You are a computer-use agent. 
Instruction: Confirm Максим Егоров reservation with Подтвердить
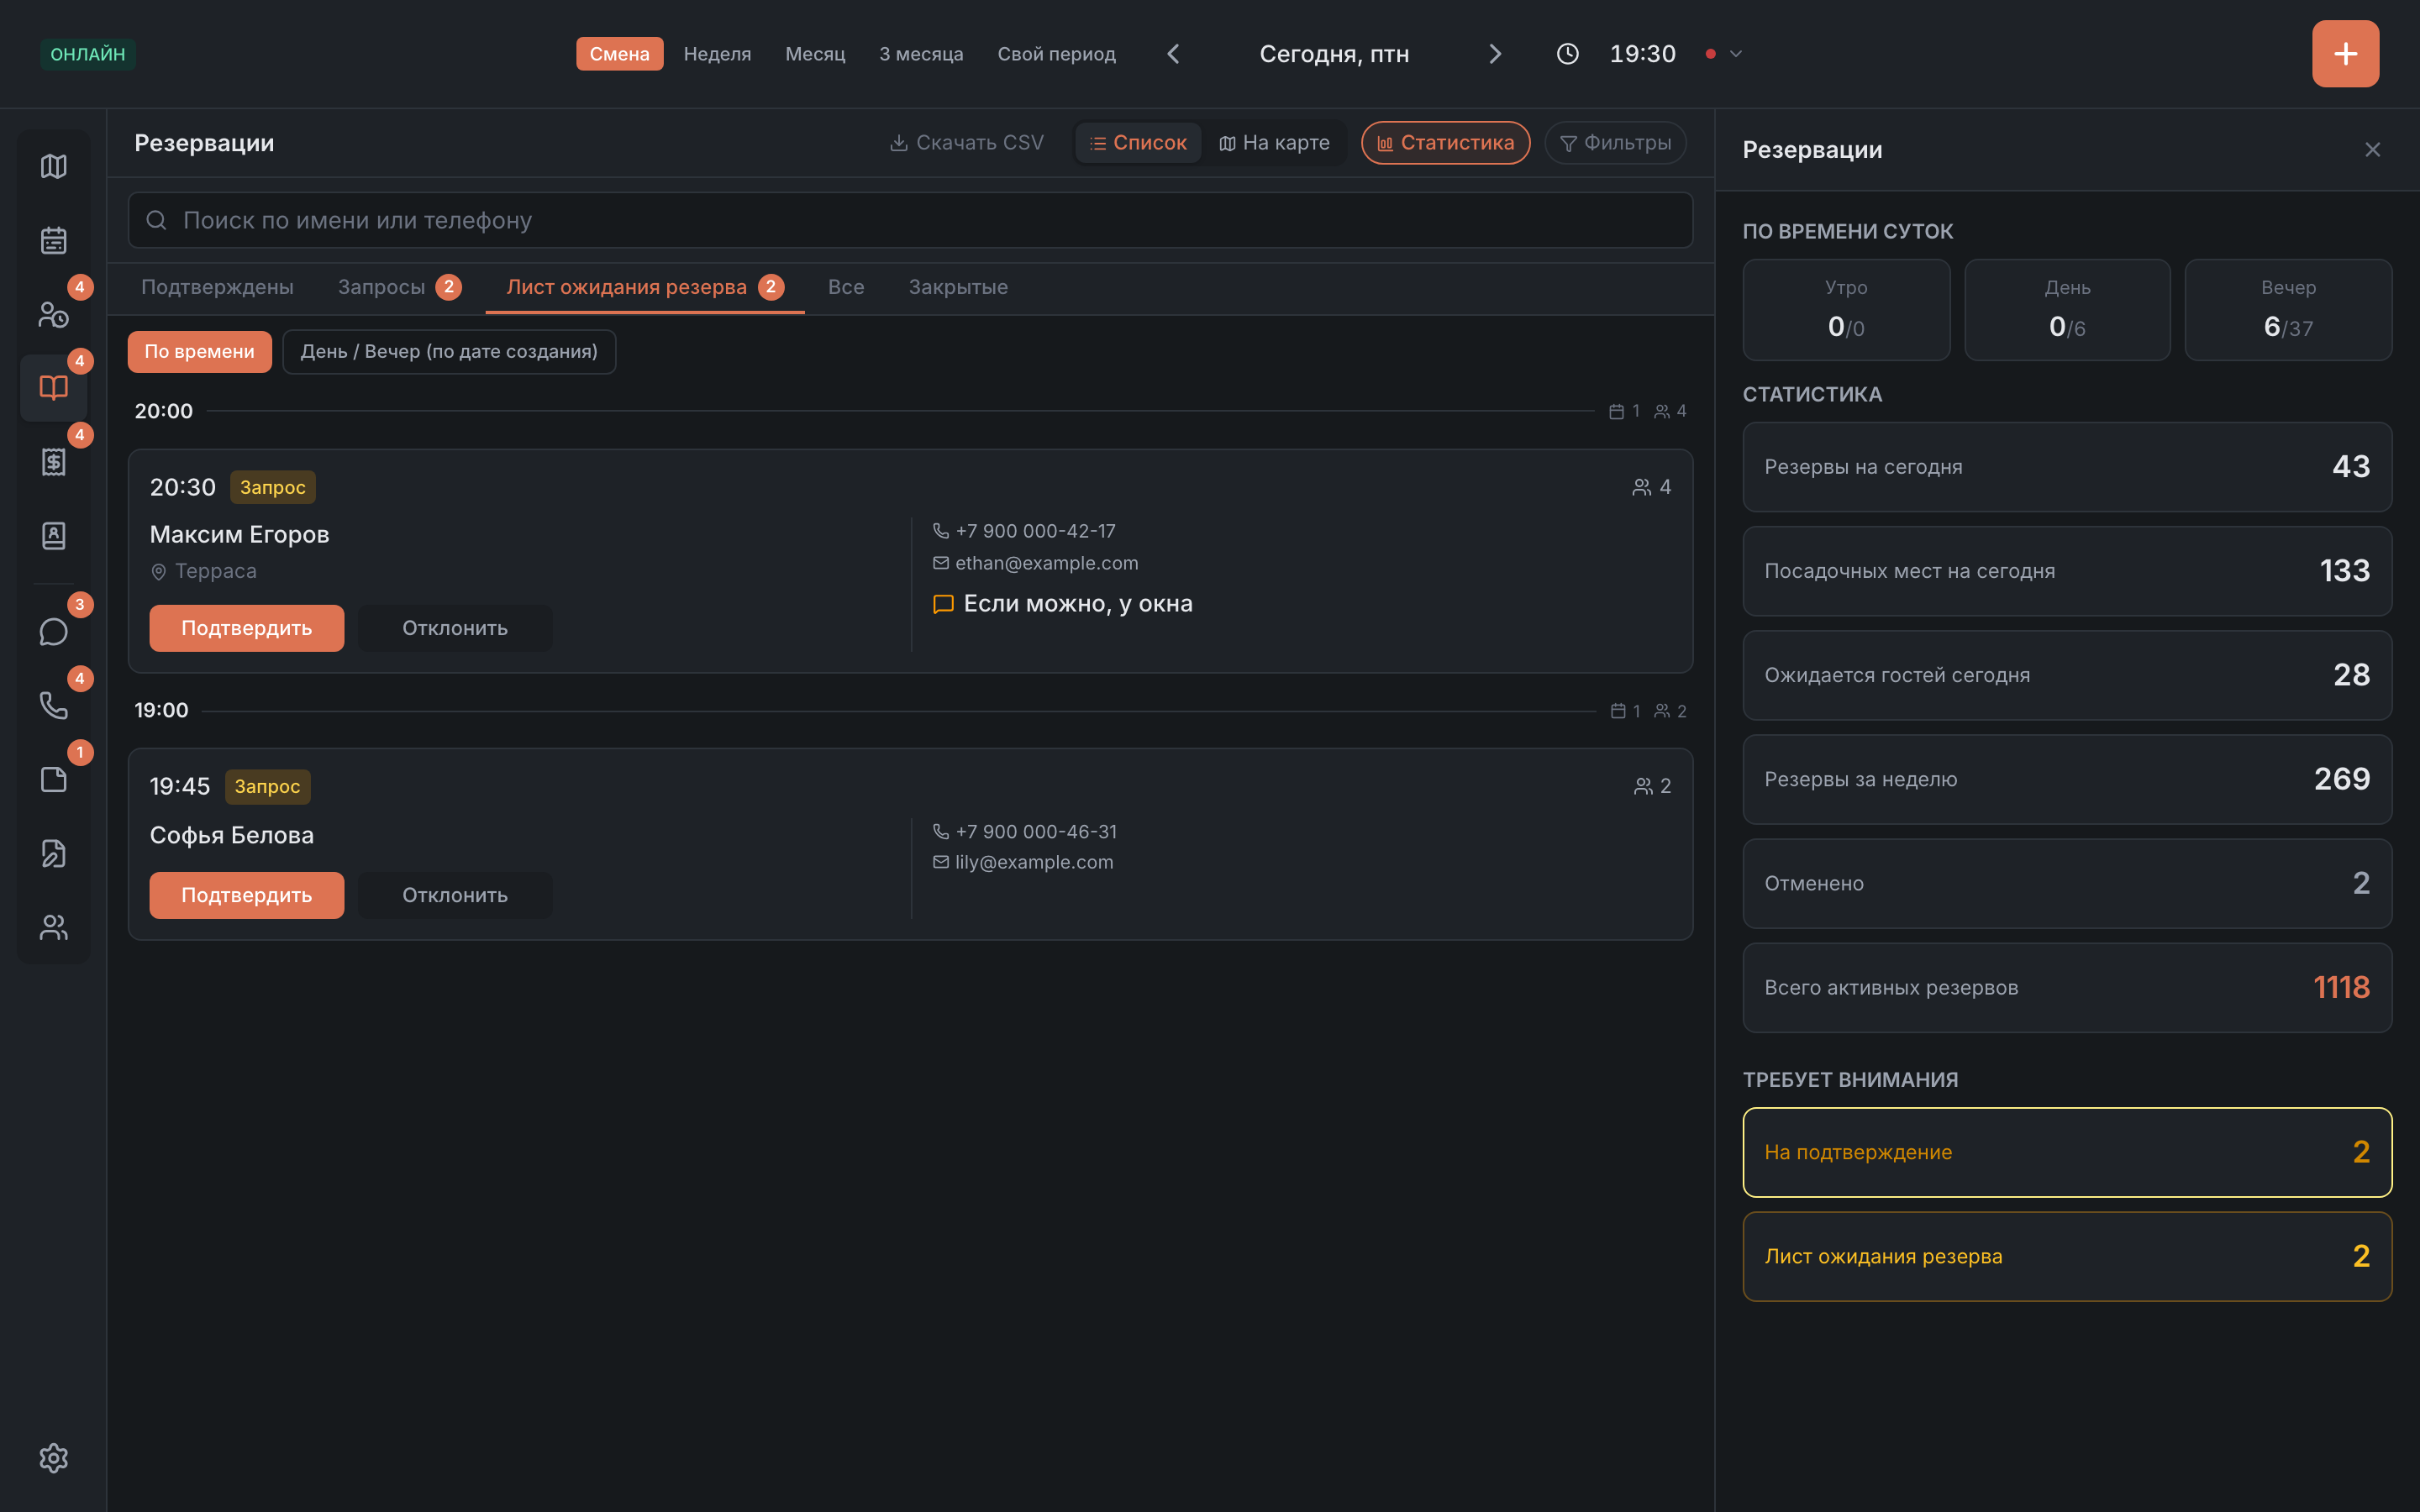[x=246, y=628]
